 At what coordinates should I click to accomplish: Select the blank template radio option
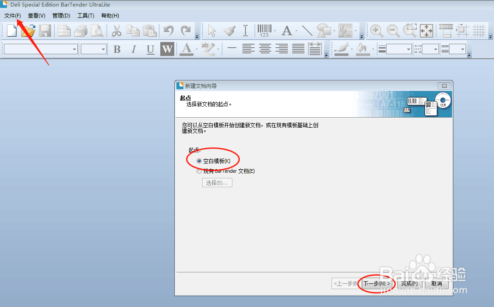pos(199,161)
